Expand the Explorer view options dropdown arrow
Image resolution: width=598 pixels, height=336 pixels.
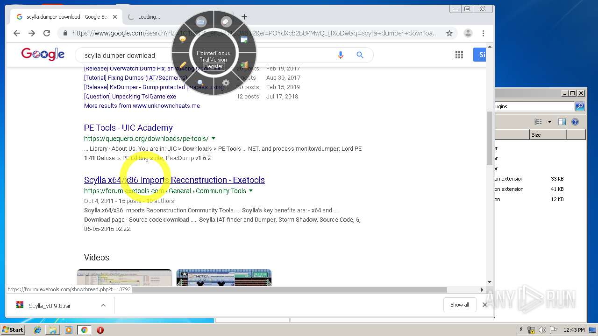tap(549, 122)
